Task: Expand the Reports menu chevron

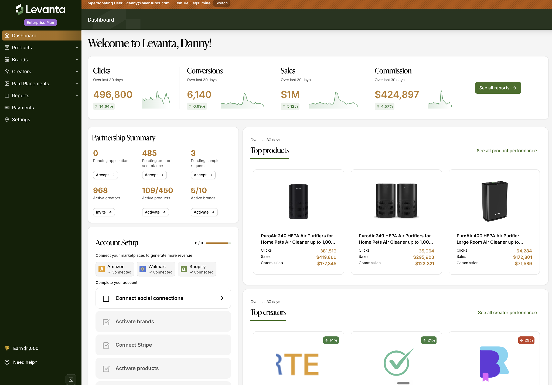Action: 77,96
